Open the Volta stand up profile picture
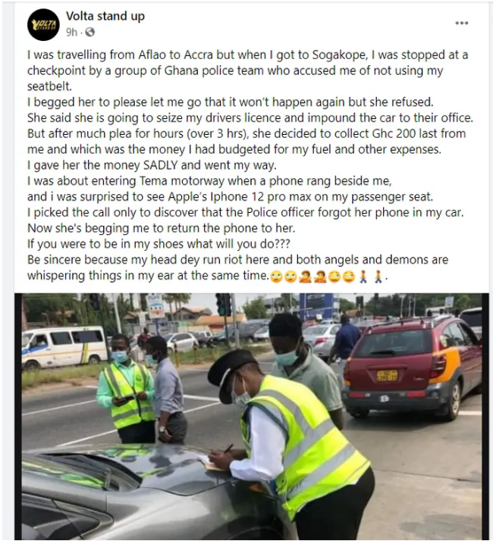This screenshot has height=541, width=493. coord(43,25)
